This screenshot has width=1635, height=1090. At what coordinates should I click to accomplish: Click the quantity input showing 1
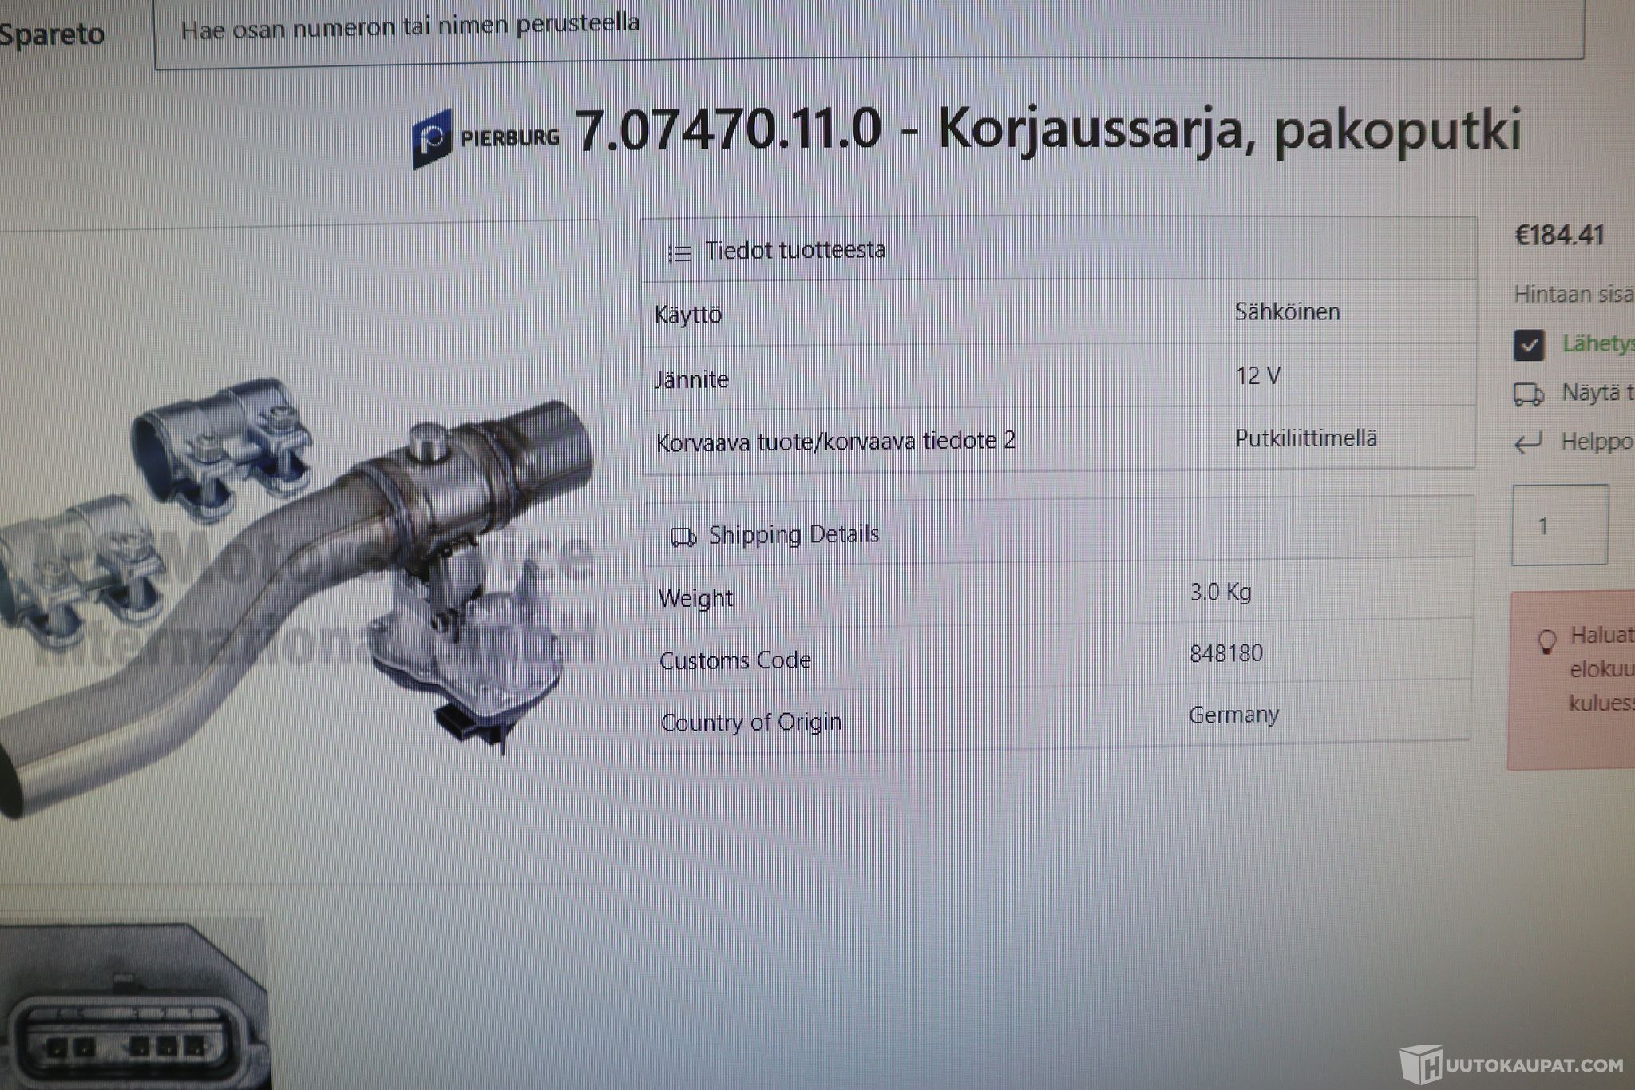[1560, 525]
